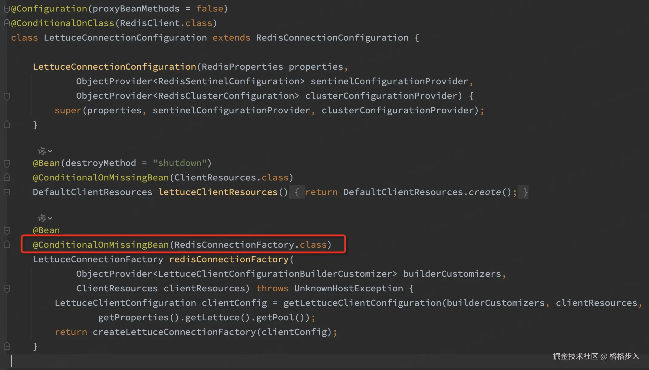Click the createLettuceConnectionFactory method call
649x370 pixels.
click(174, 332)
